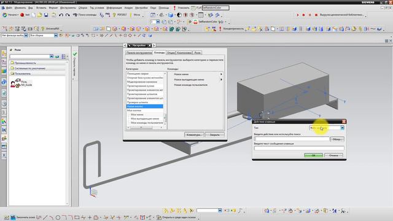This screenshot has width=393, height=221.
Task: Switch to the Компоновка tab
Action: (184, 53)
